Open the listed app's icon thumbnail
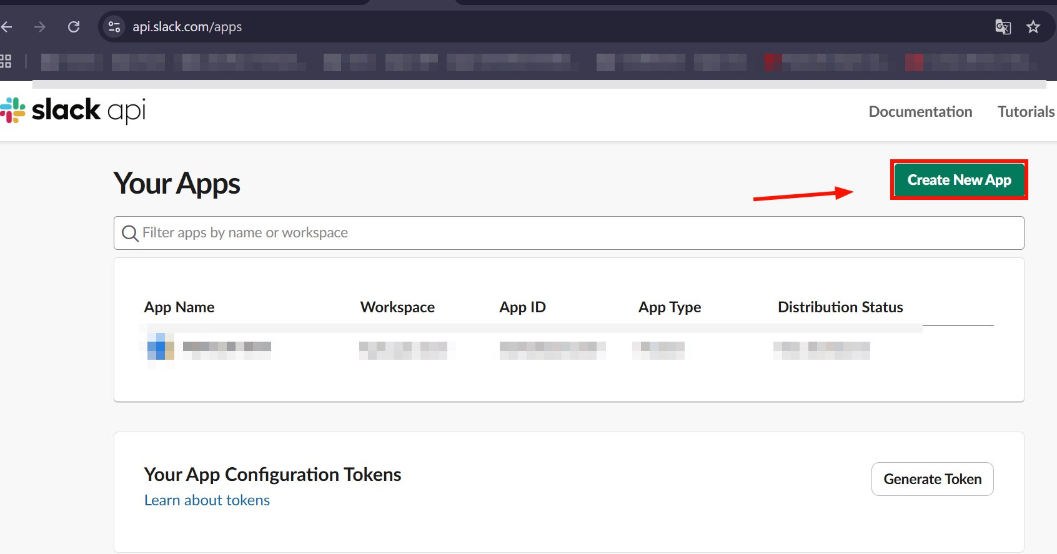The width and height of the screenshot is (1057, 554). click(161, 347)
